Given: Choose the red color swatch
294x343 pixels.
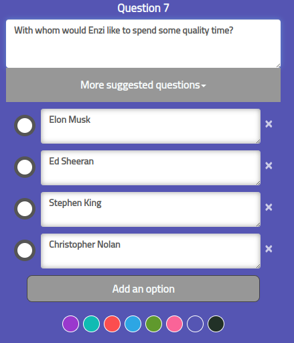Looking at the screenshot, I should point(112,324).
